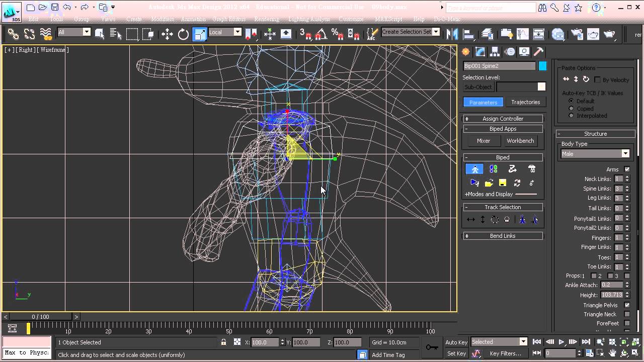The height and width of the screenshot is (362, 644).
Task: Open the MAXScript menu
Action: click(389, 19)
